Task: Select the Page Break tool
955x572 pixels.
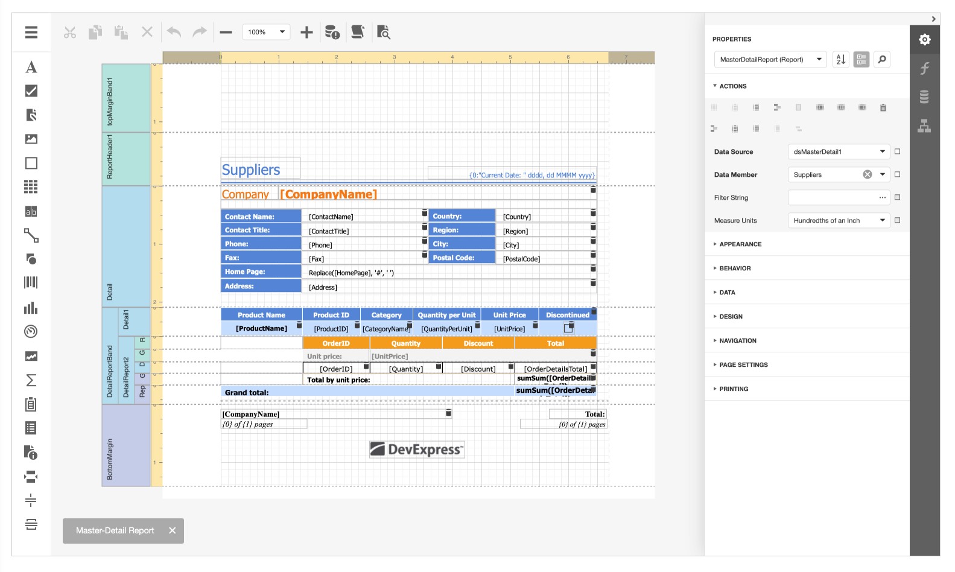Action: point(31,477)
